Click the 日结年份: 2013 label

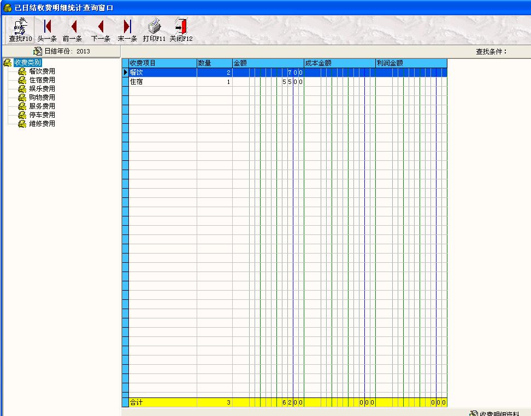tap(67, 51)
